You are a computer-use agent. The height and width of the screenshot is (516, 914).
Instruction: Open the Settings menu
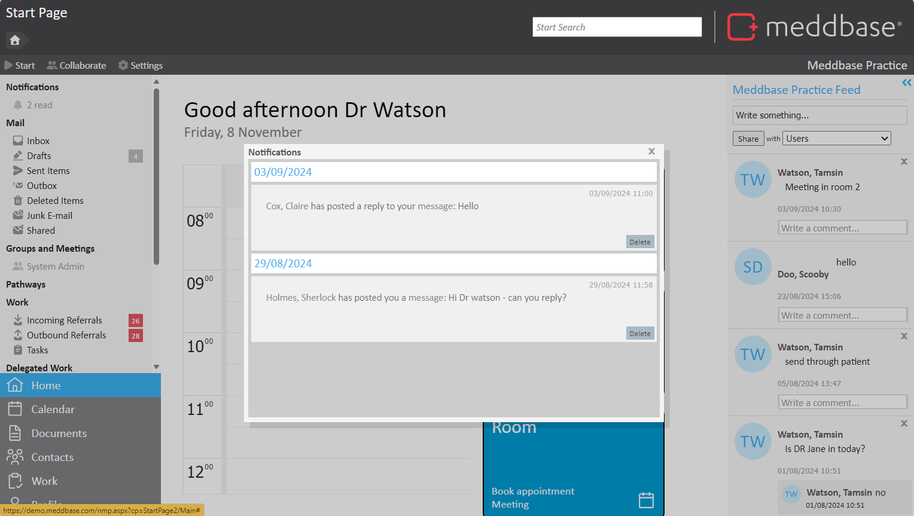point(141,66)
